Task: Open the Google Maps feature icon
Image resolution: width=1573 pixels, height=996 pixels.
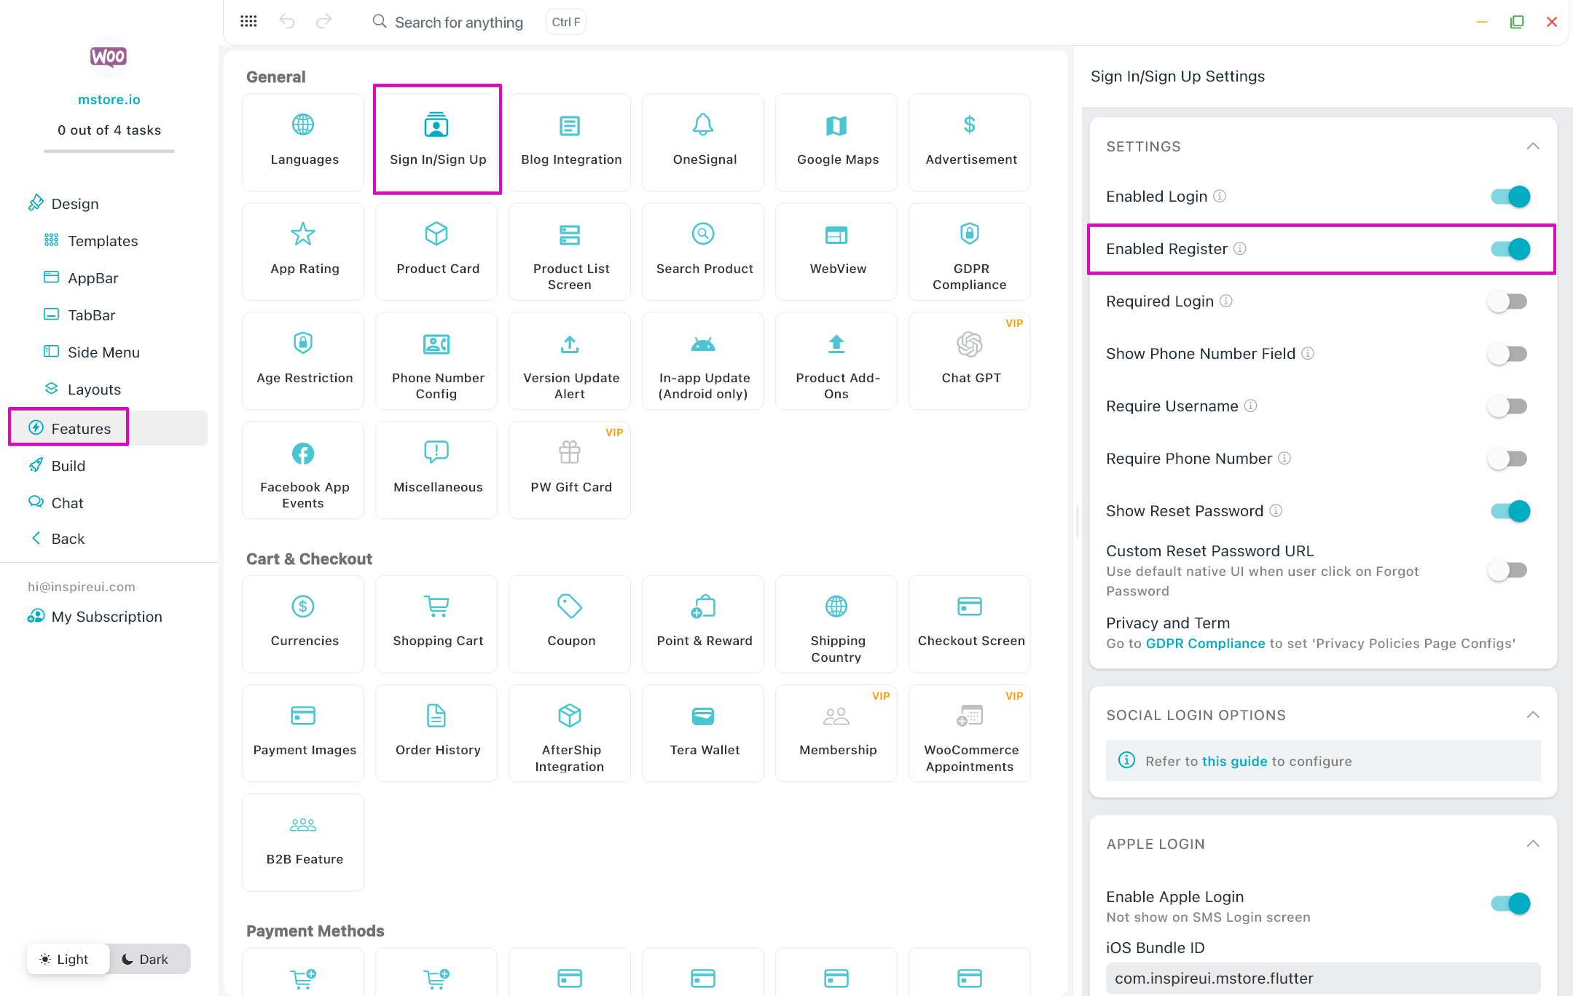Action: [836, 126]
